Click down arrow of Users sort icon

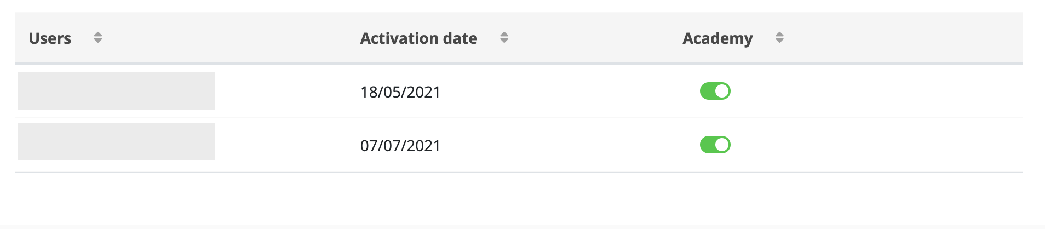pyautogui.click(x=98, y=41)
